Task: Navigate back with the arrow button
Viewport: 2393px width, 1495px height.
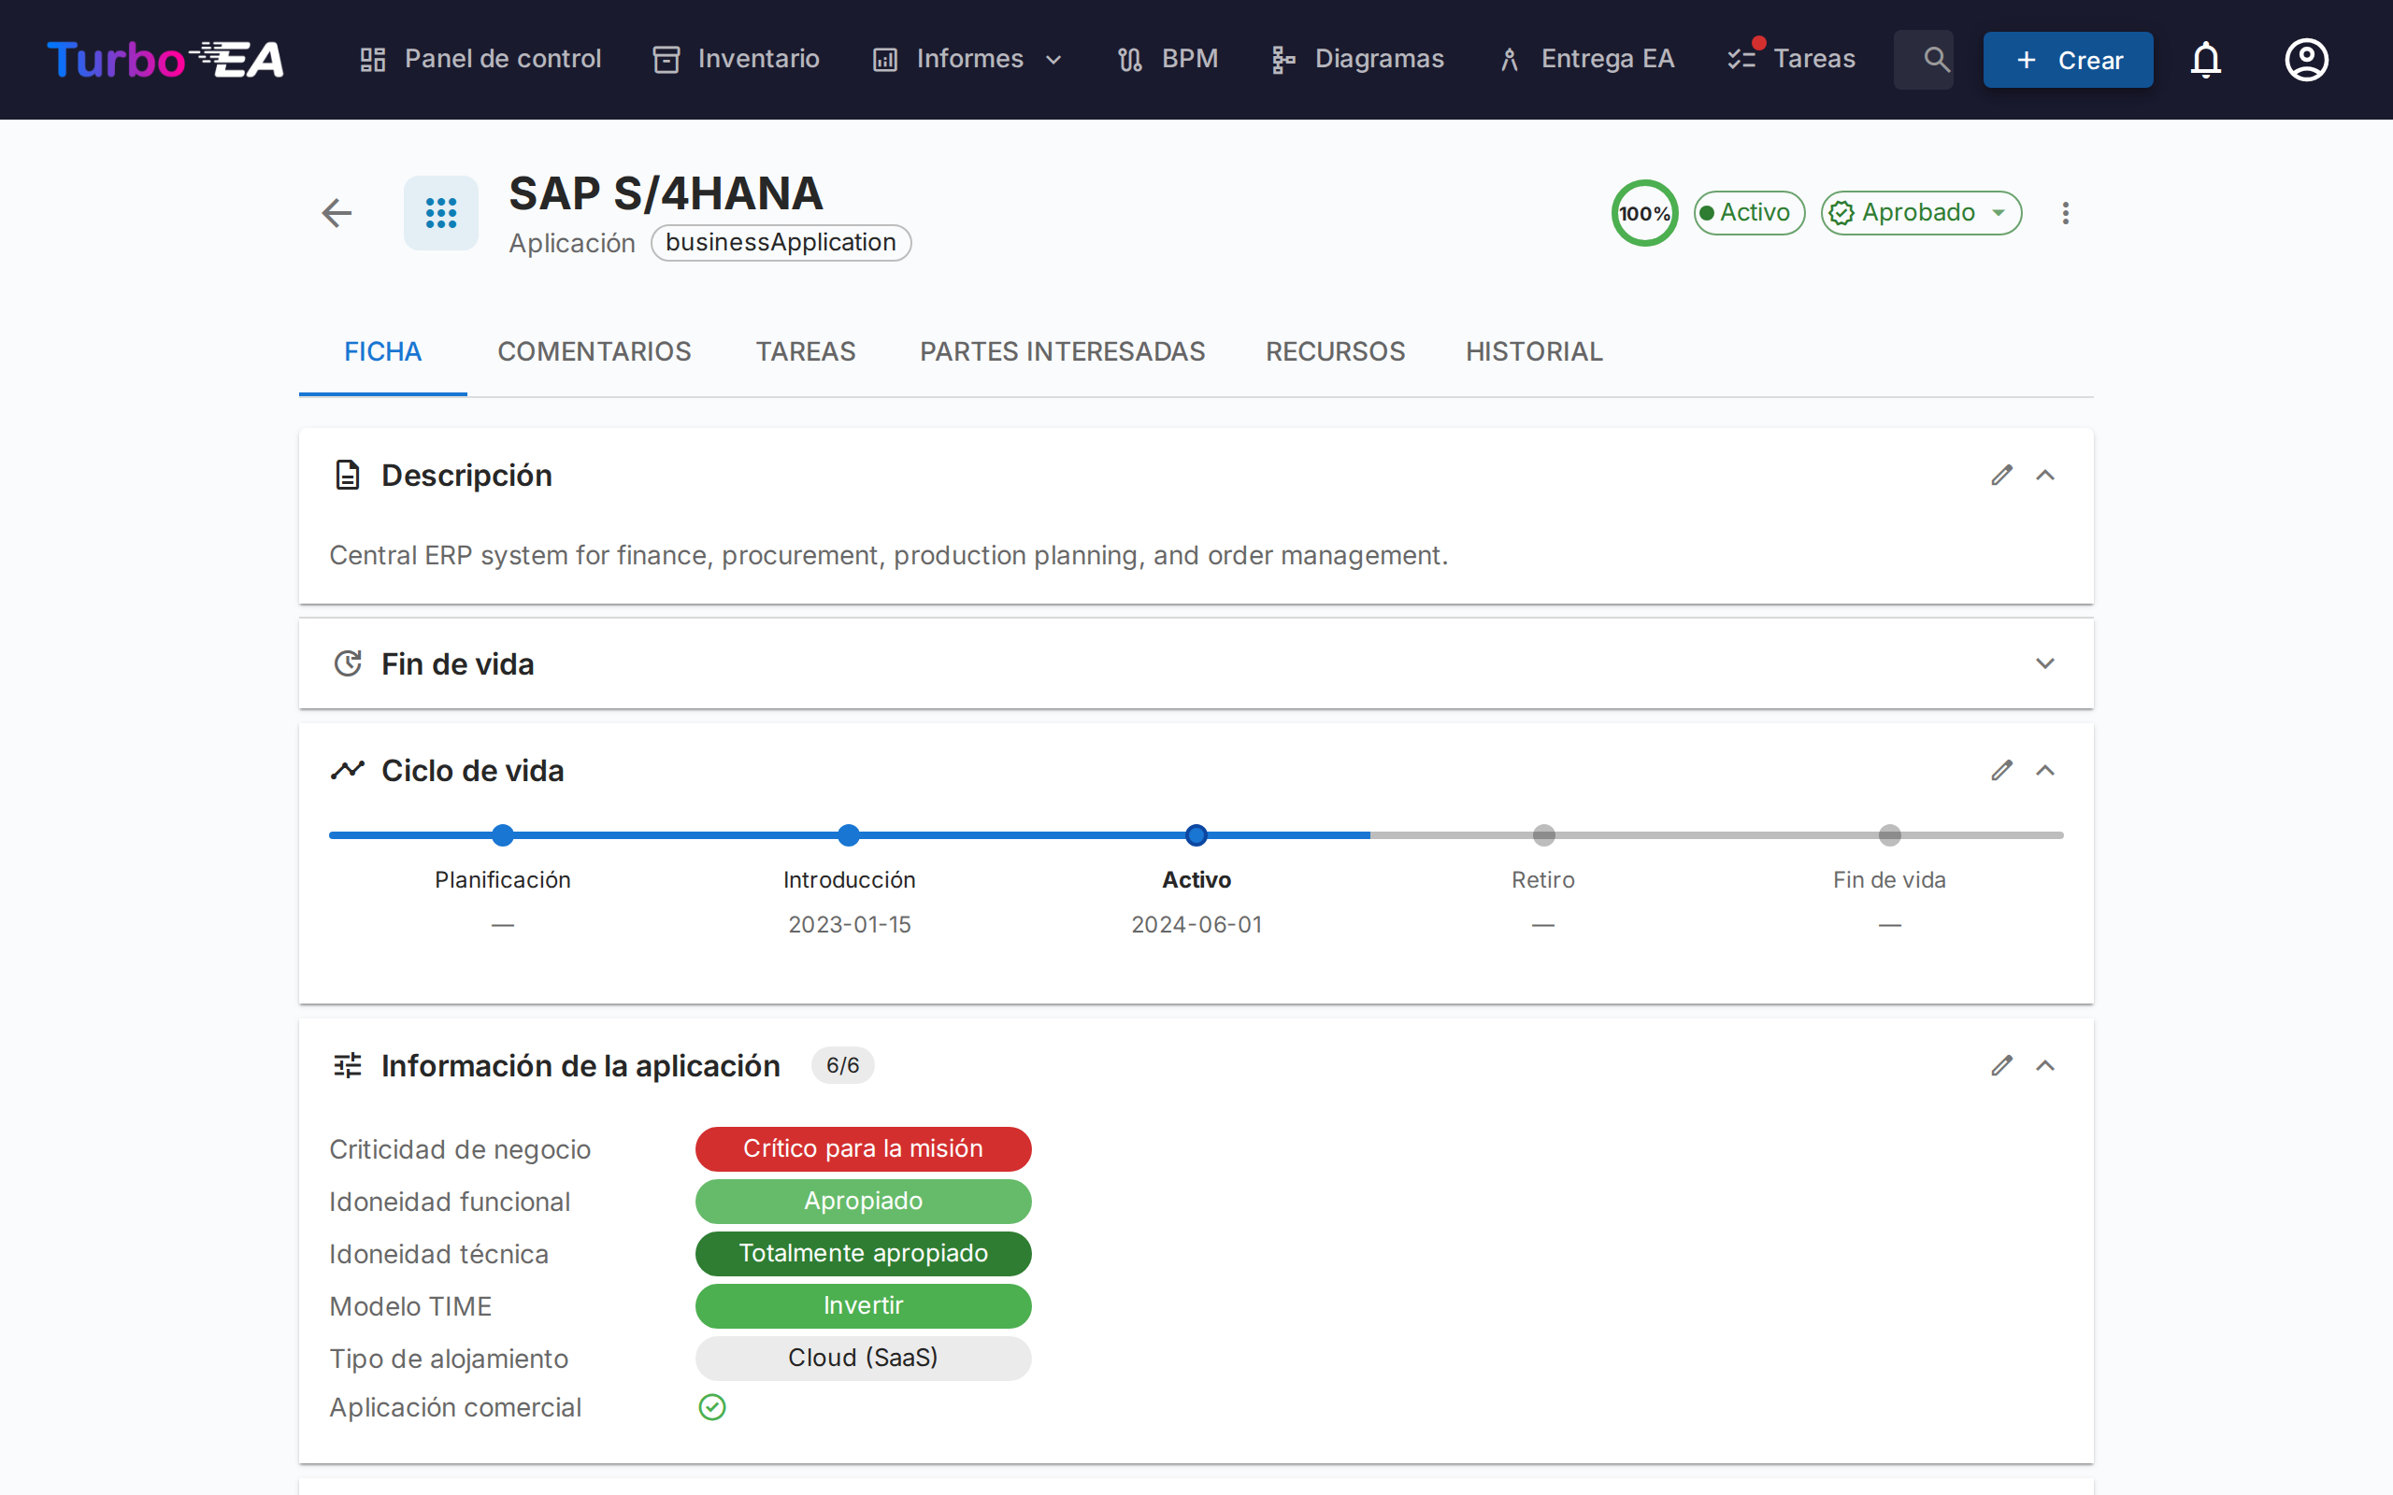Action: (x=337, y=213)
